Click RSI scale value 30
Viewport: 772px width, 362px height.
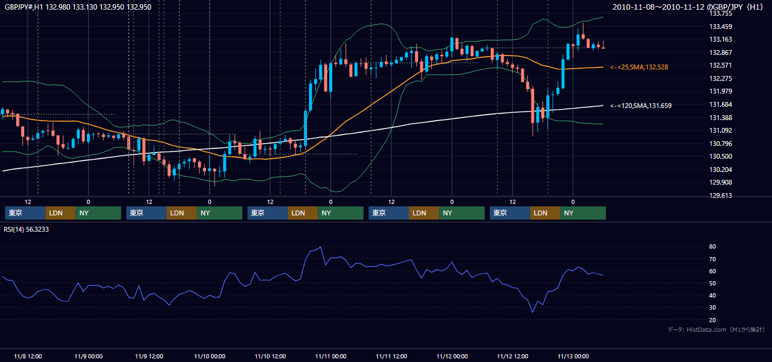713,308
